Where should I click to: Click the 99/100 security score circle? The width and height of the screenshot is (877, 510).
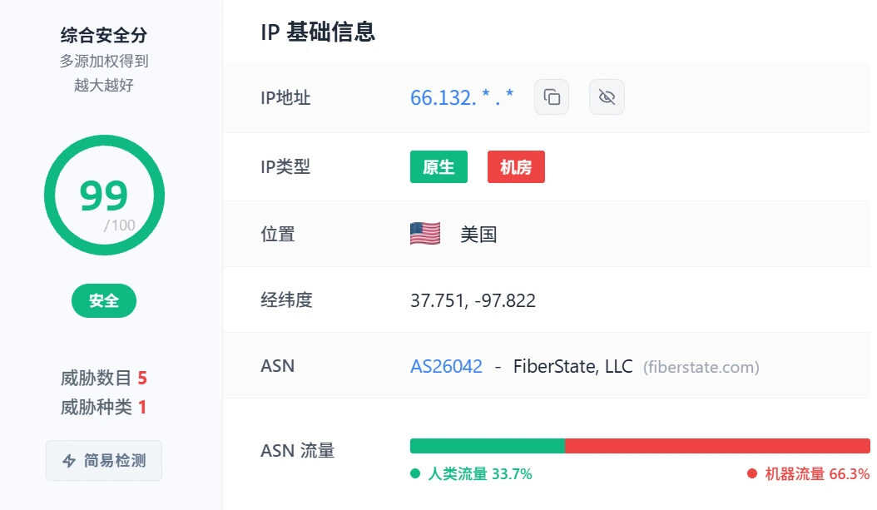click(x=104, y=196)
